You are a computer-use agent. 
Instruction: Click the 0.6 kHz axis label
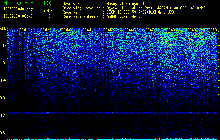pos(3,133)
